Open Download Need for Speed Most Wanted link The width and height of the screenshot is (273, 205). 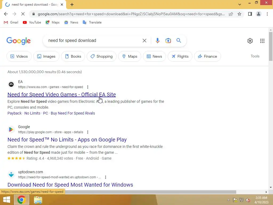(70, 185)
